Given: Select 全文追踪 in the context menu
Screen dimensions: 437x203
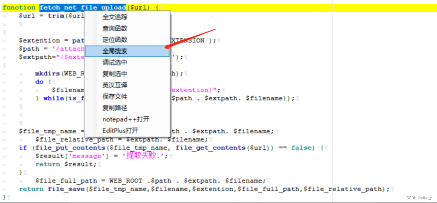Looking at the screenshot, I should coord(115,17).
